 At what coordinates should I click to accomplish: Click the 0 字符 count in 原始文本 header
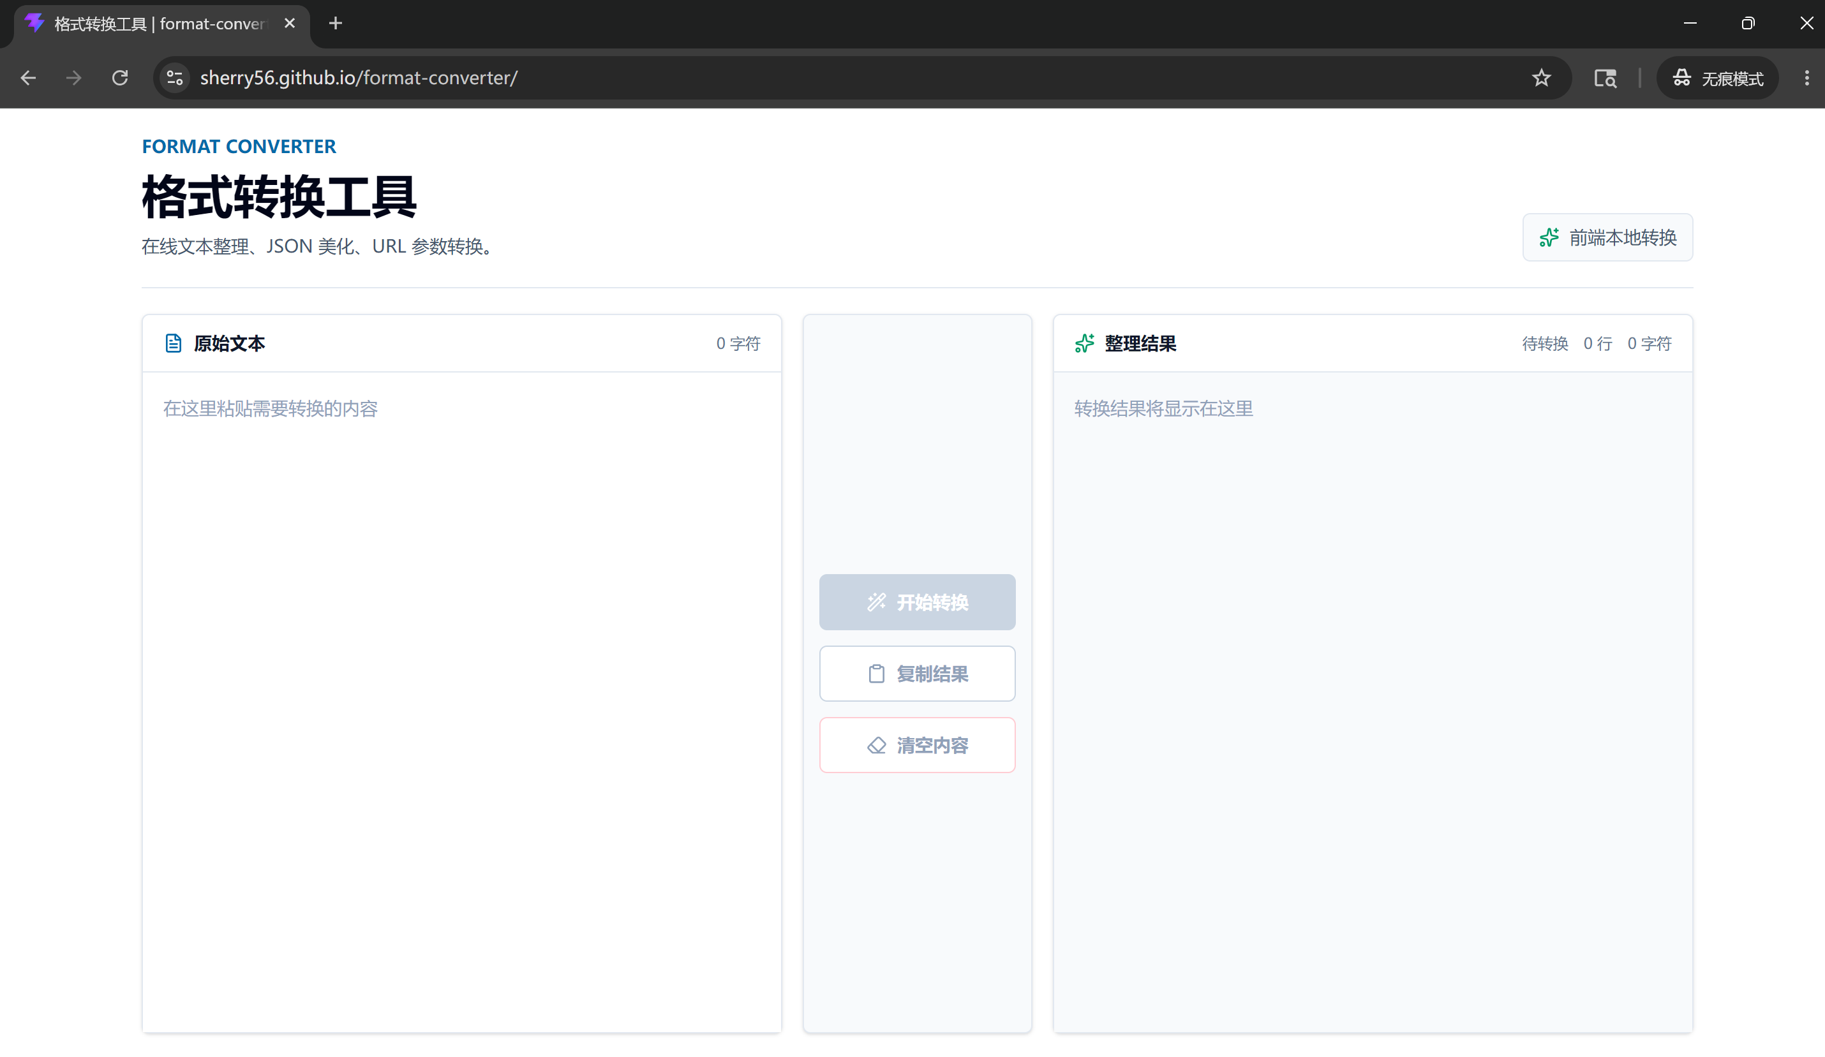(738, 343)
